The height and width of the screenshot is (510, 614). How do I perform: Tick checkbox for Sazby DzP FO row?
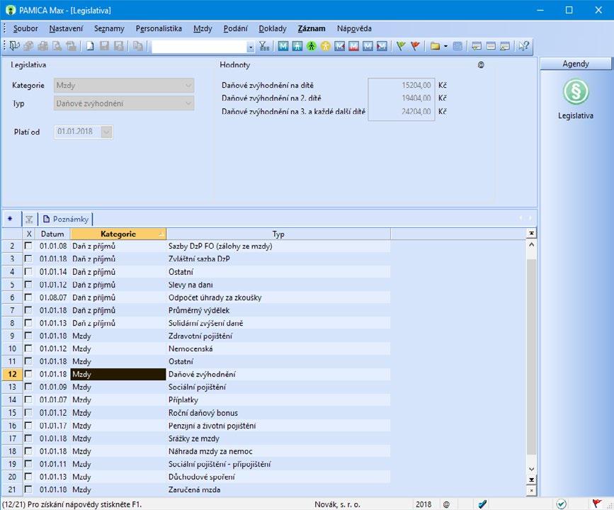[28, 246]
